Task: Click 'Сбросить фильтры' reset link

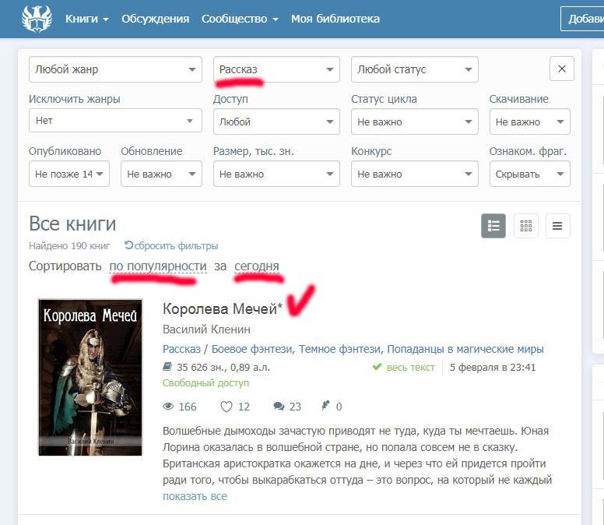Action: click(175, 246)
